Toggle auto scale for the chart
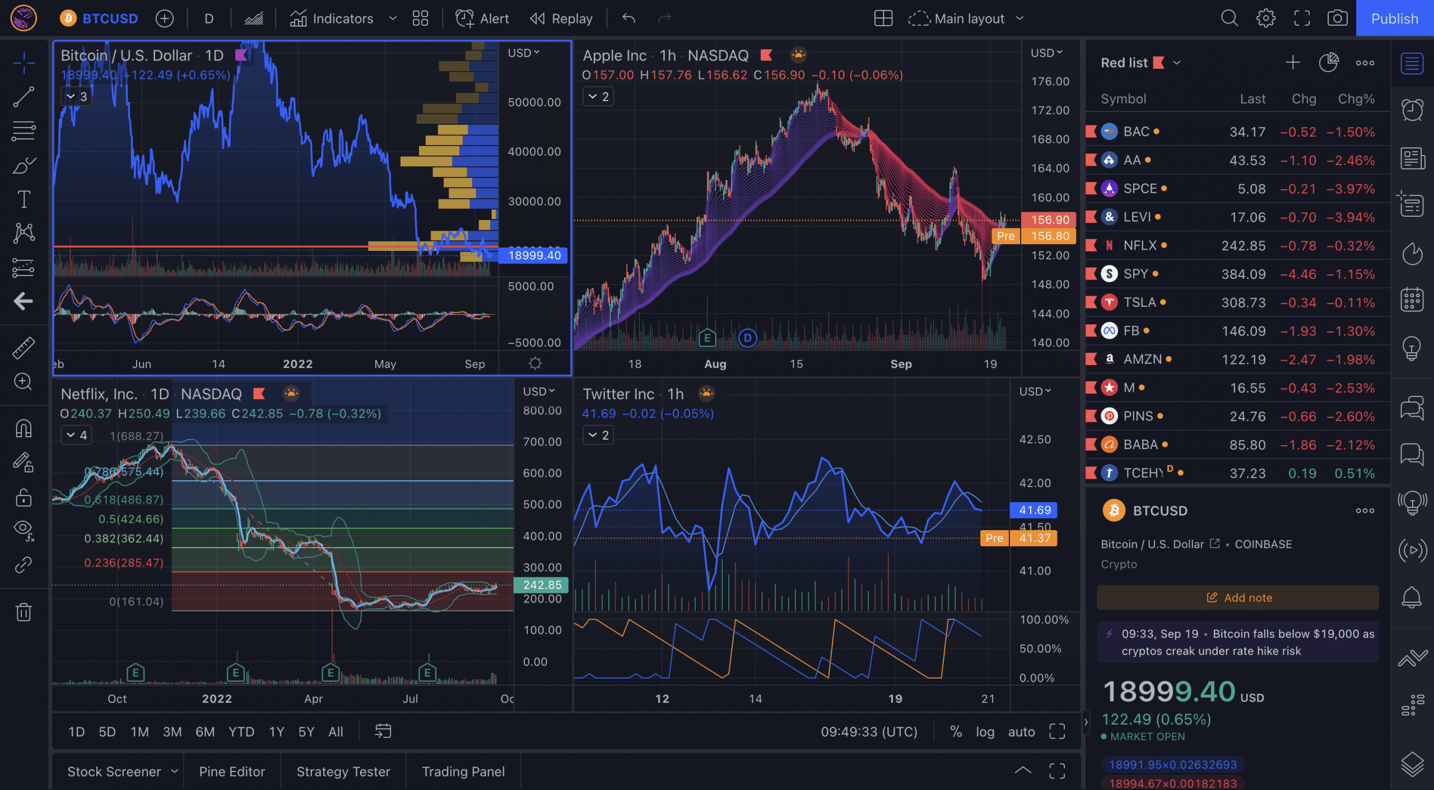 (x=1021, y=732)
